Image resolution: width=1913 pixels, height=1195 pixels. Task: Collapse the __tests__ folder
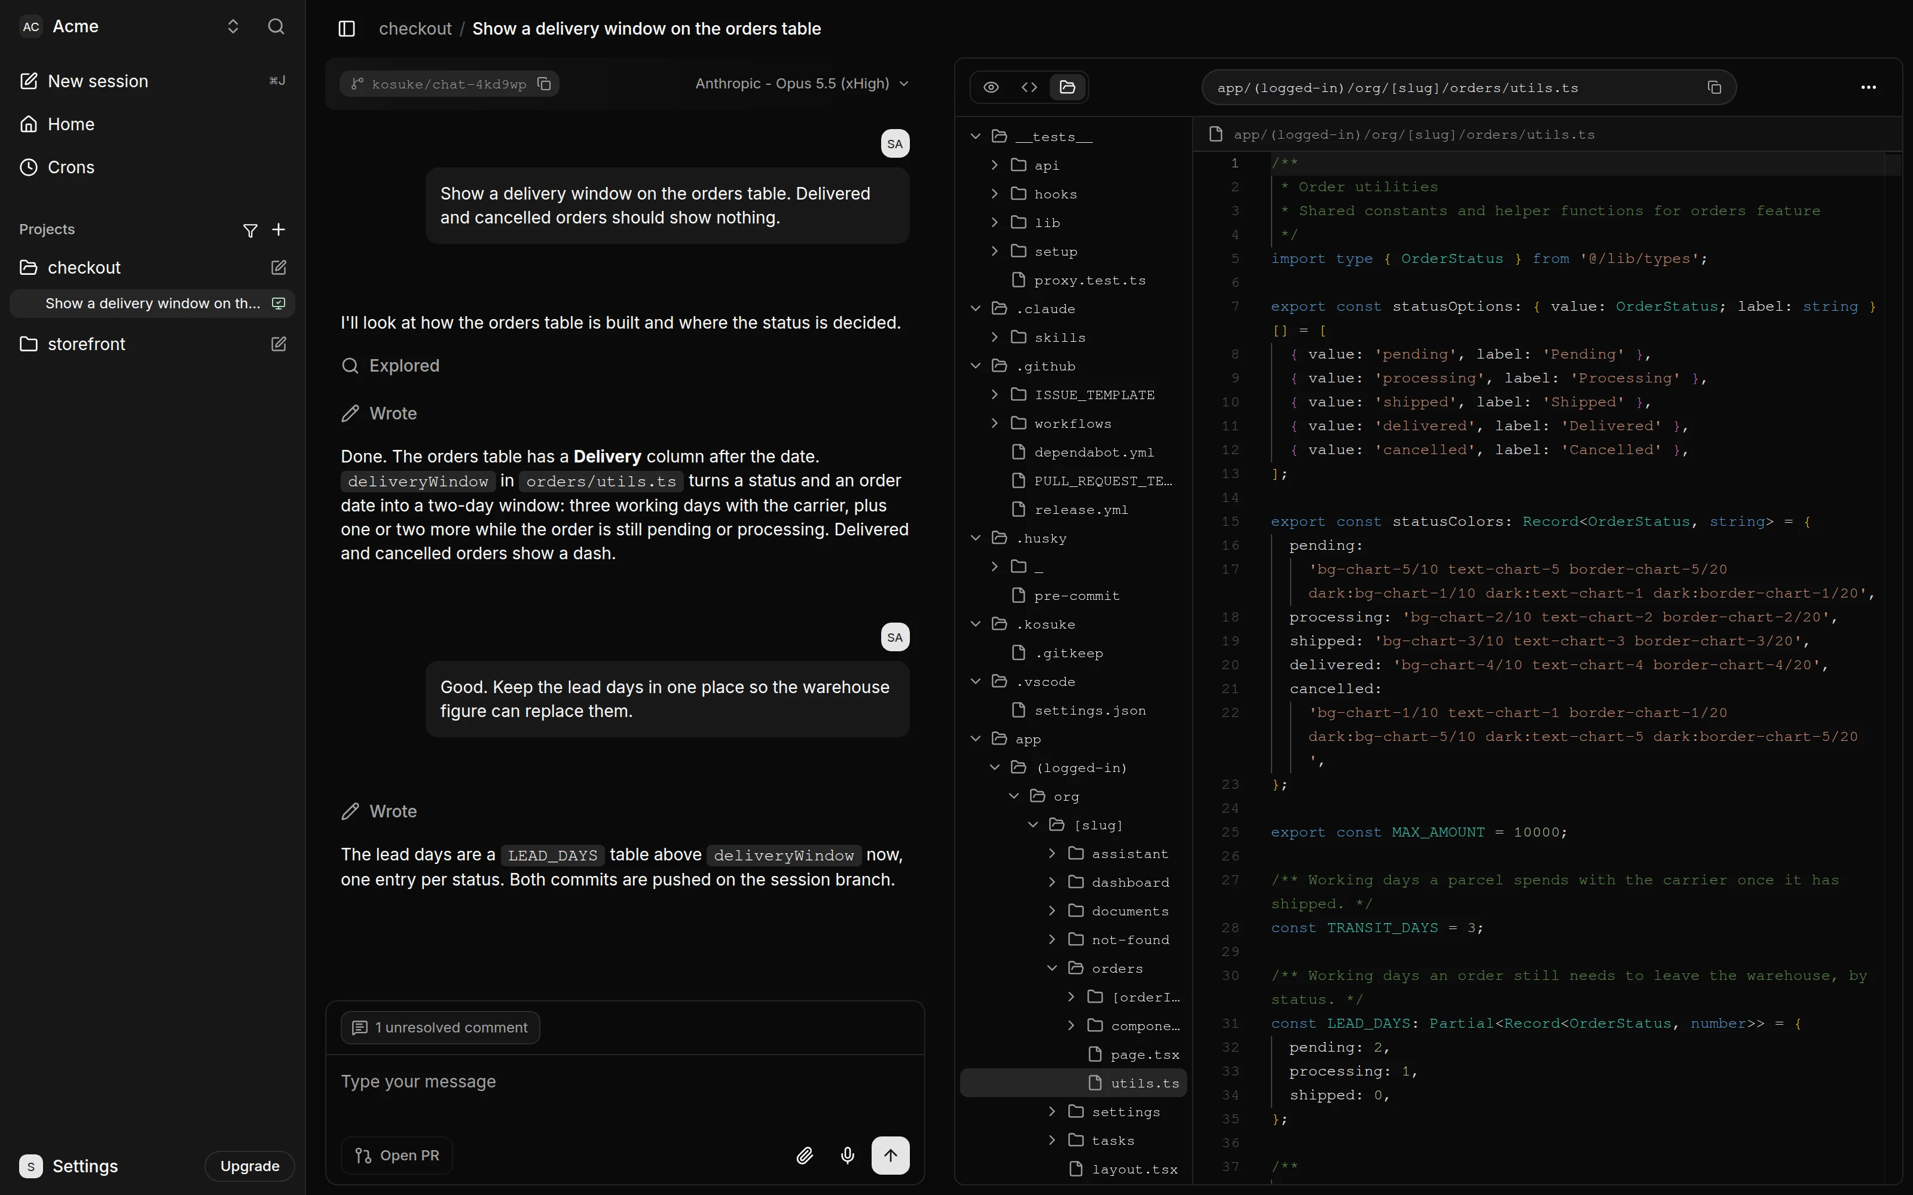(976, 137)
